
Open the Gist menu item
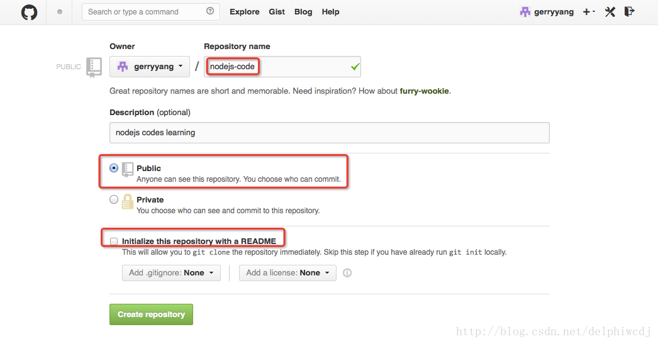click(x=277, y=12)
